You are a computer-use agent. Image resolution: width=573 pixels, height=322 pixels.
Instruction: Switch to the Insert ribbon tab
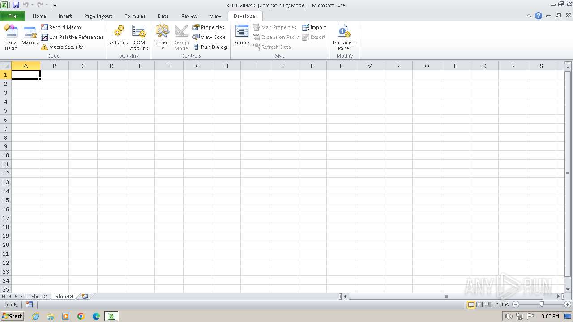tap(65, 16)
